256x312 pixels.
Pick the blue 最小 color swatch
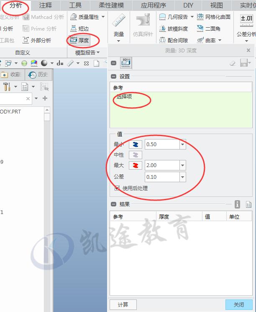[x=136, y=144]
